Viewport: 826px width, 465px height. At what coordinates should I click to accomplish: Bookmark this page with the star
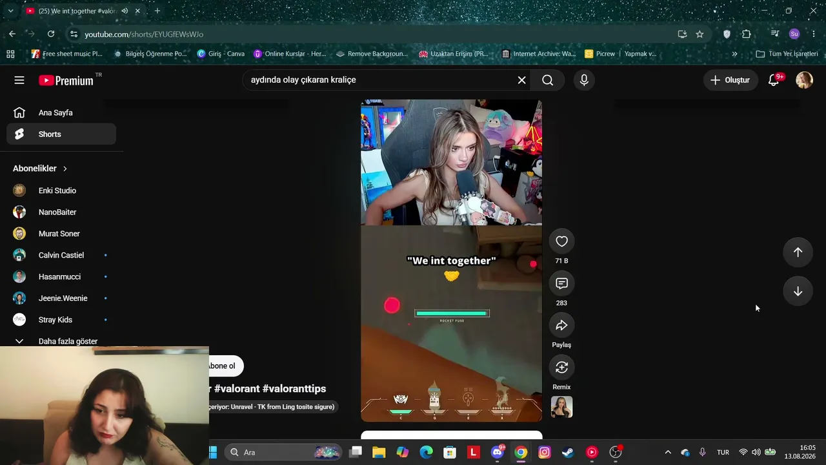tap(700, 34)
